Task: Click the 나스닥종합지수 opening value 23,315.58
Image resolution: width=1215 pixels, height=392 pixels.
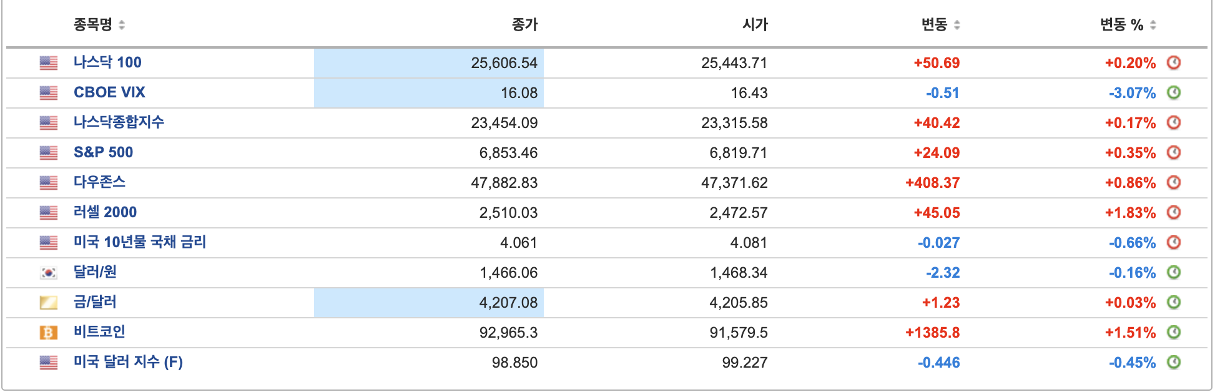Action: [x=734, y=123]
